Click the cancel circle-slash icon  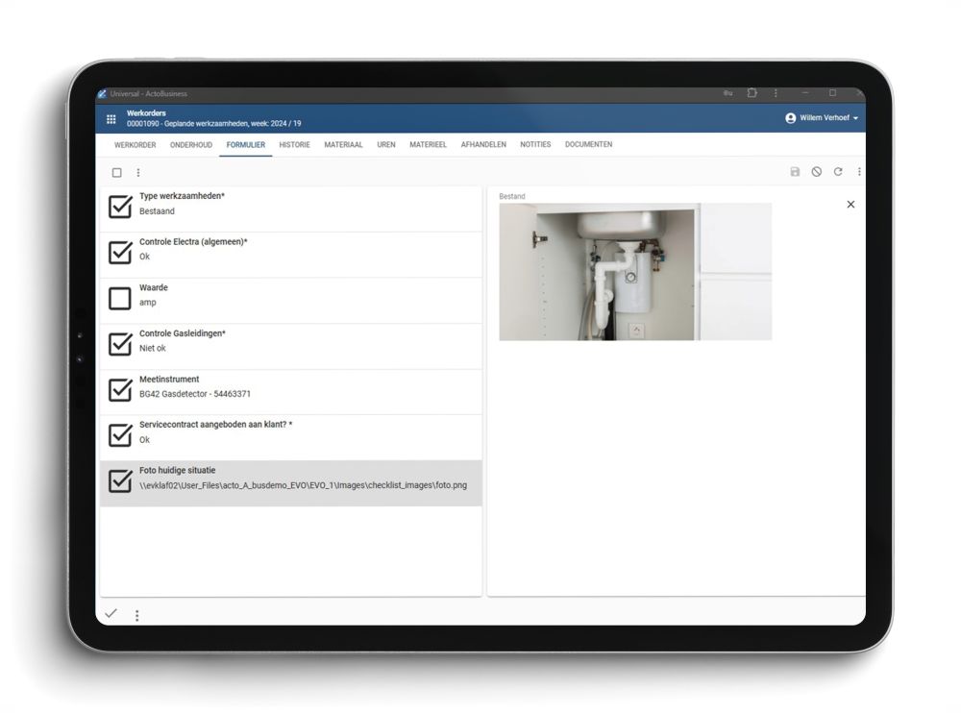(816, 172)
